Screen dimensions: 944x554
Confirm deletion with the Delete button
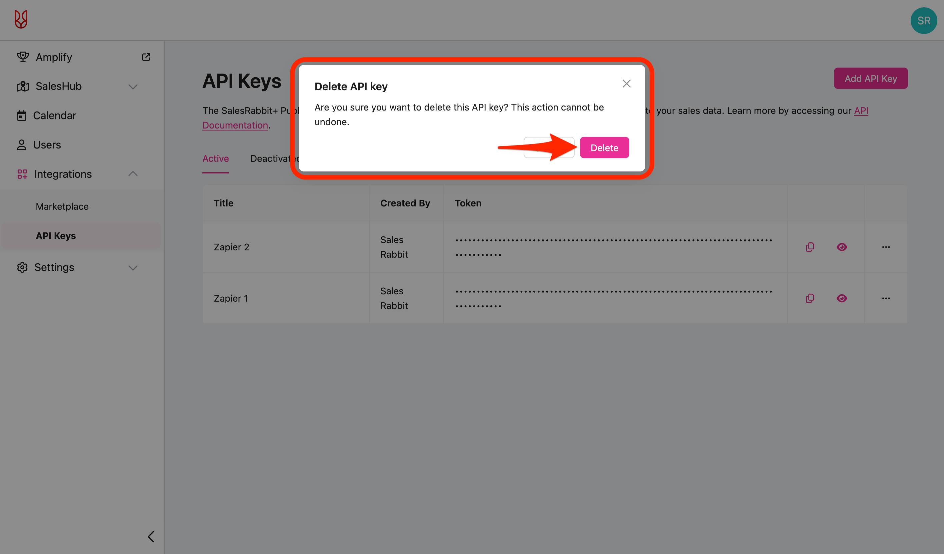(x=604, y=147)
